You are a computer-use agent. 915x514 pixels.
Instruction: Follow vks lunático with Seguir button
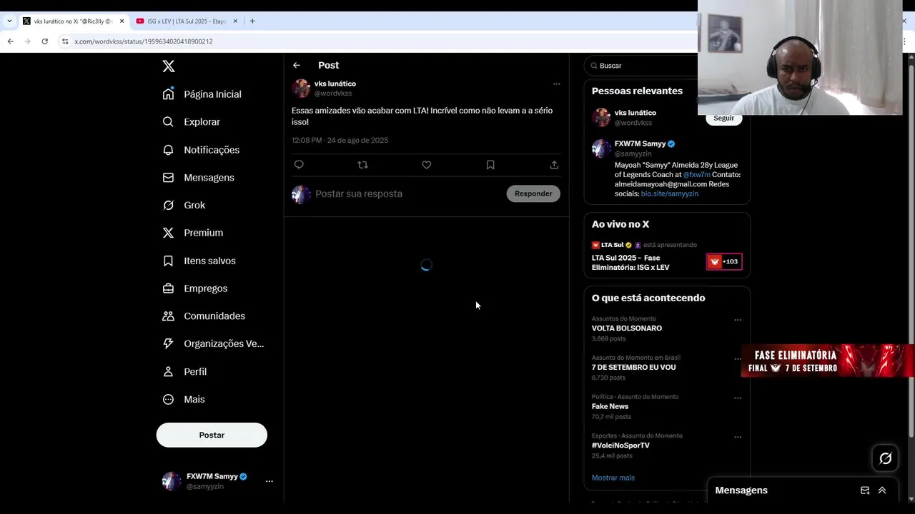point(723,119)
